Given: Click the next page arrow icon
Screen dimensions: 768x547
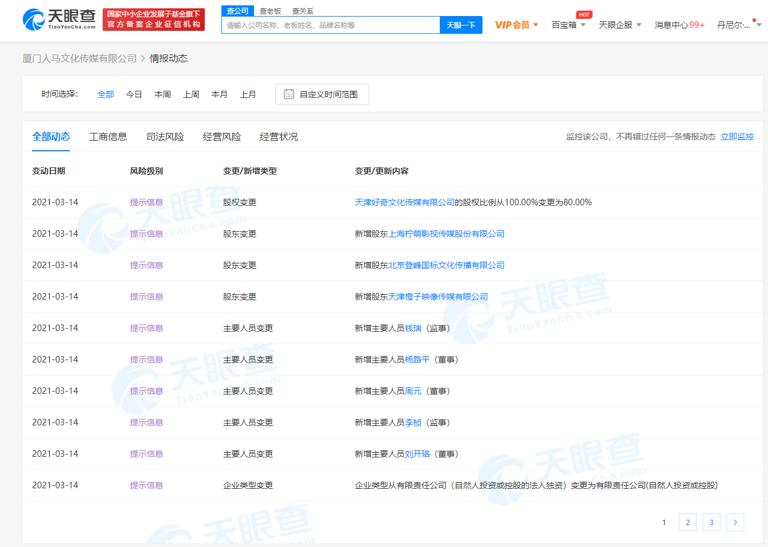Looking at the screenshot, I should 735,522.
